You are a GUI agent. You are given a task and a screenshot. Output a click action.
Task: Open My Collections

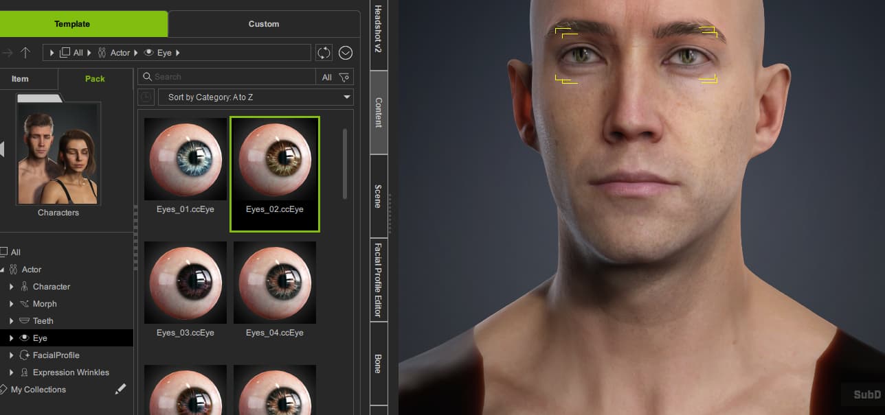(x=38, y=390)
